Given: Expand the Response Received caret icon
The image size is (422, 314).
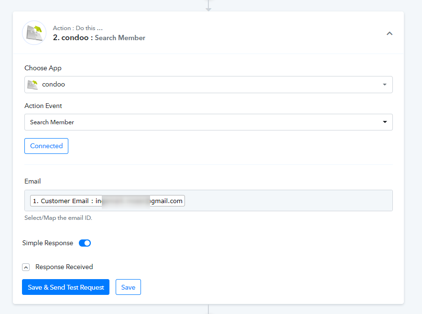Looking at the screenshot, I should coord(26,267).
